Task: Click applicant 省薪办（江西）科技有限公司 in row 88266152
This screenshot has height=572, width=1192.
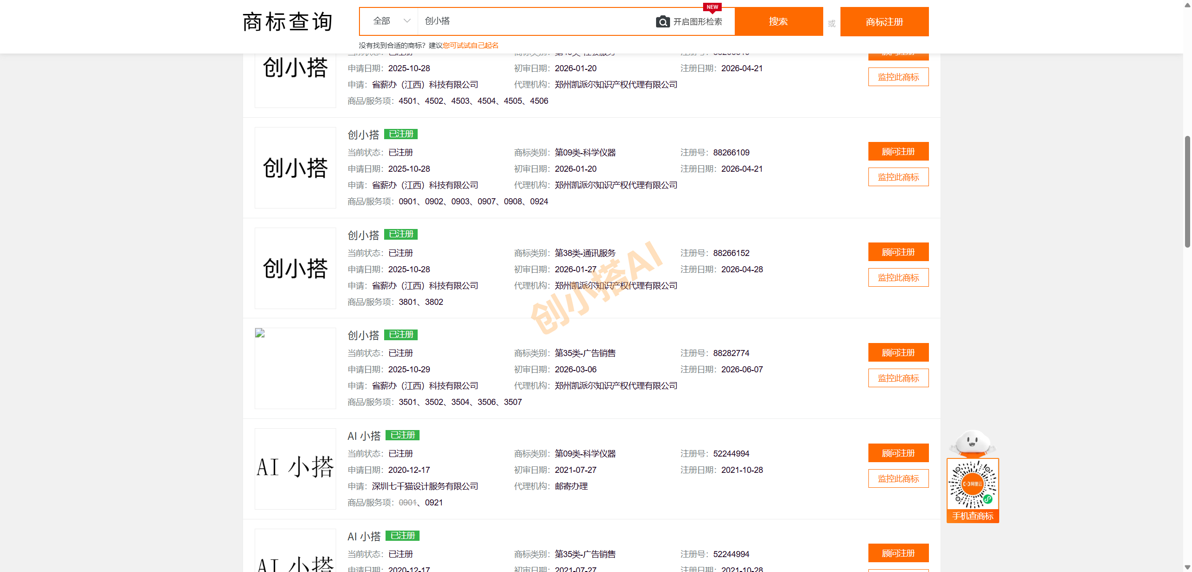Action: [x=425, y=286]
